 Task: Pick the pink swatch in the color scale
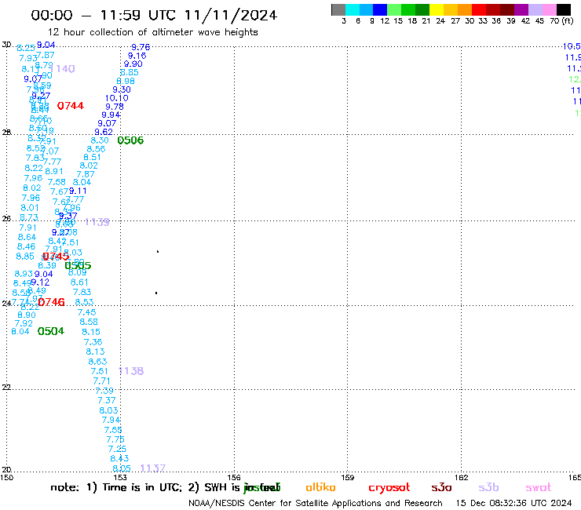click(549, 9)
